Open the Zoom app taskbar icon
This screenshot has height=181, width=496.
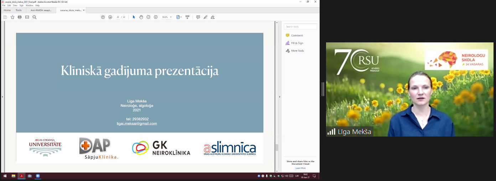(38, 176)
